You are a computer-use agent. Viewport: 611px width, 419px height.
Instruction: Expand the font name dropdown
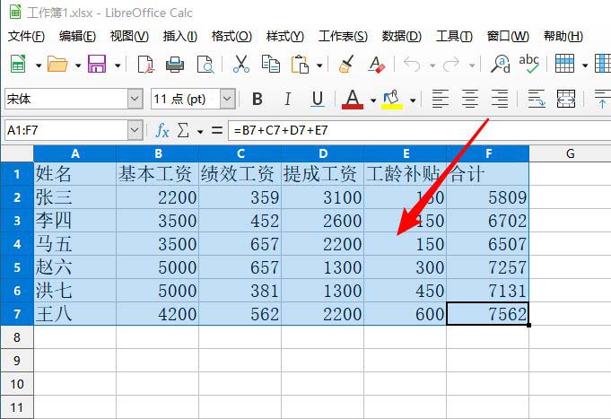pos(135,99)
